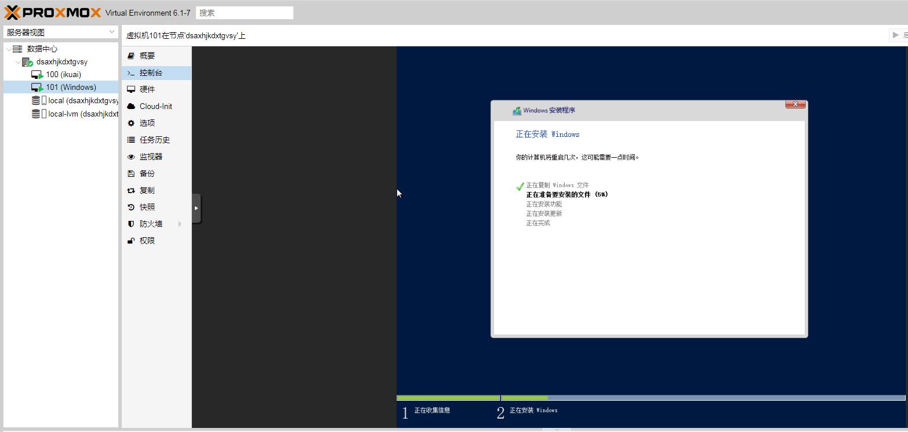Focus the 搜索 search field
Image resolution: width=908 pixels, height=432 pixels.
pyautogui.click(x=245, y=13)
